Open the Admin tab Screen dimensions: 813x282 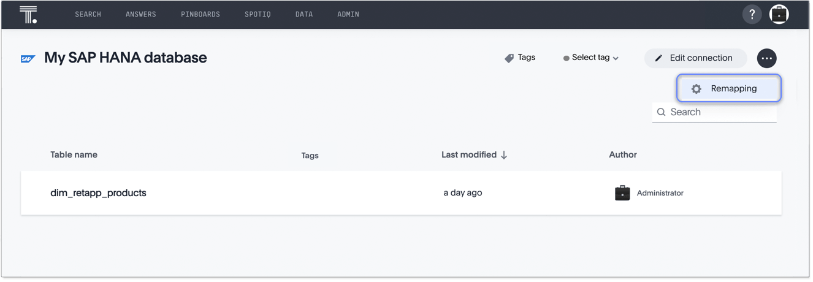pos(348,14)
